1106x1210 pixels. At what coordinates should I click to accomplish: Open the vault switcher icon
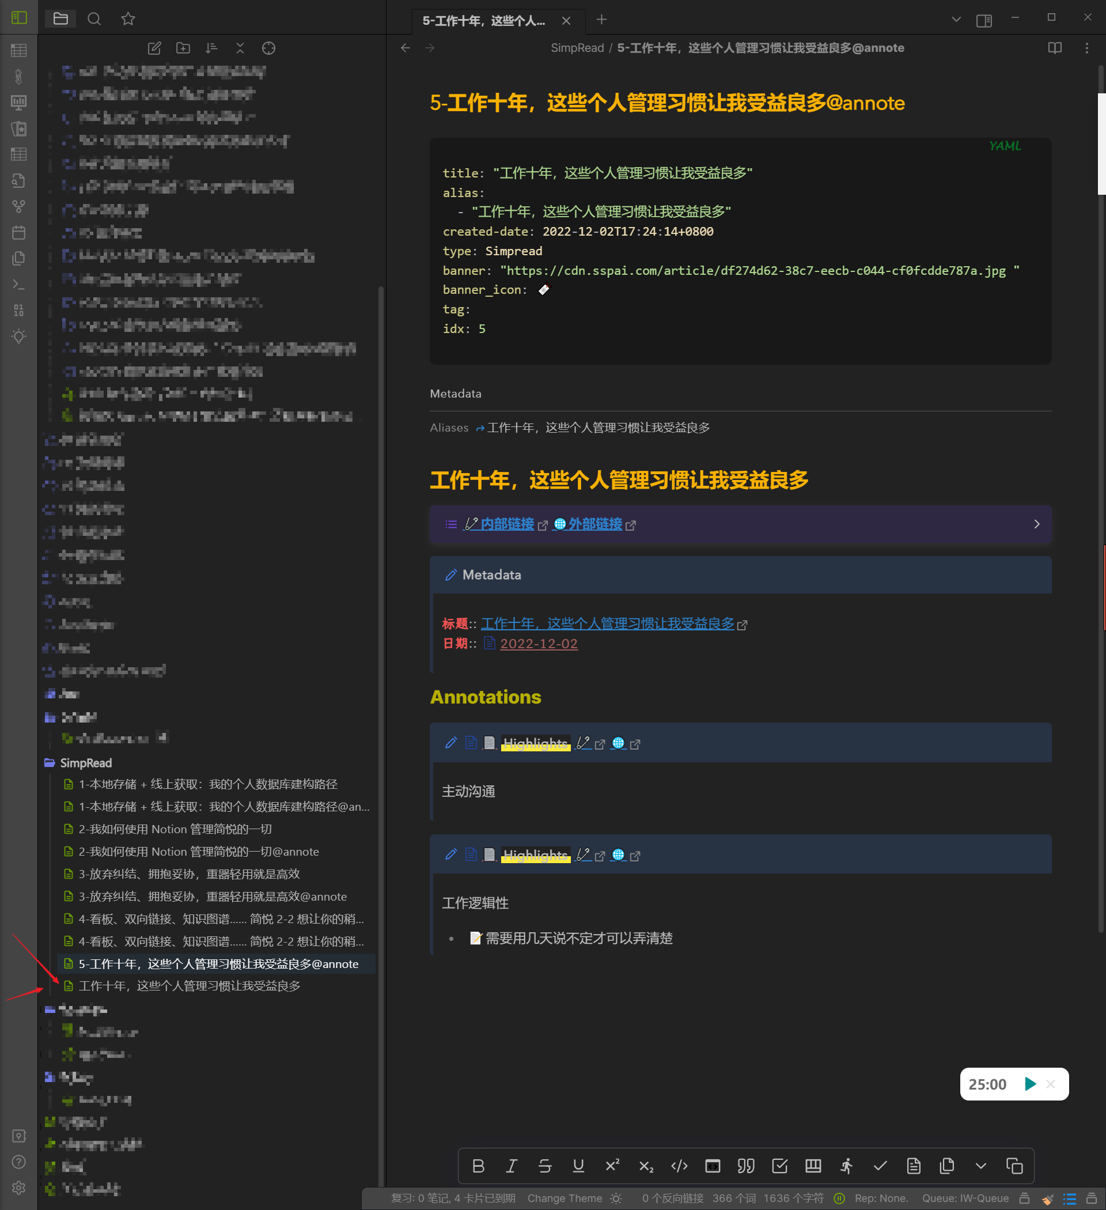[x=18, y=1136]
